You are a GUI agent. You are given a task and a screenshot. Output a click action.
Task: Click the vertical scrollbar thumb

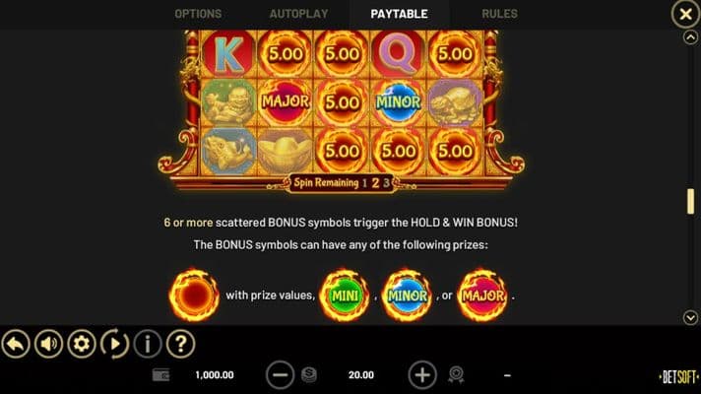click(x=691, y=201)
